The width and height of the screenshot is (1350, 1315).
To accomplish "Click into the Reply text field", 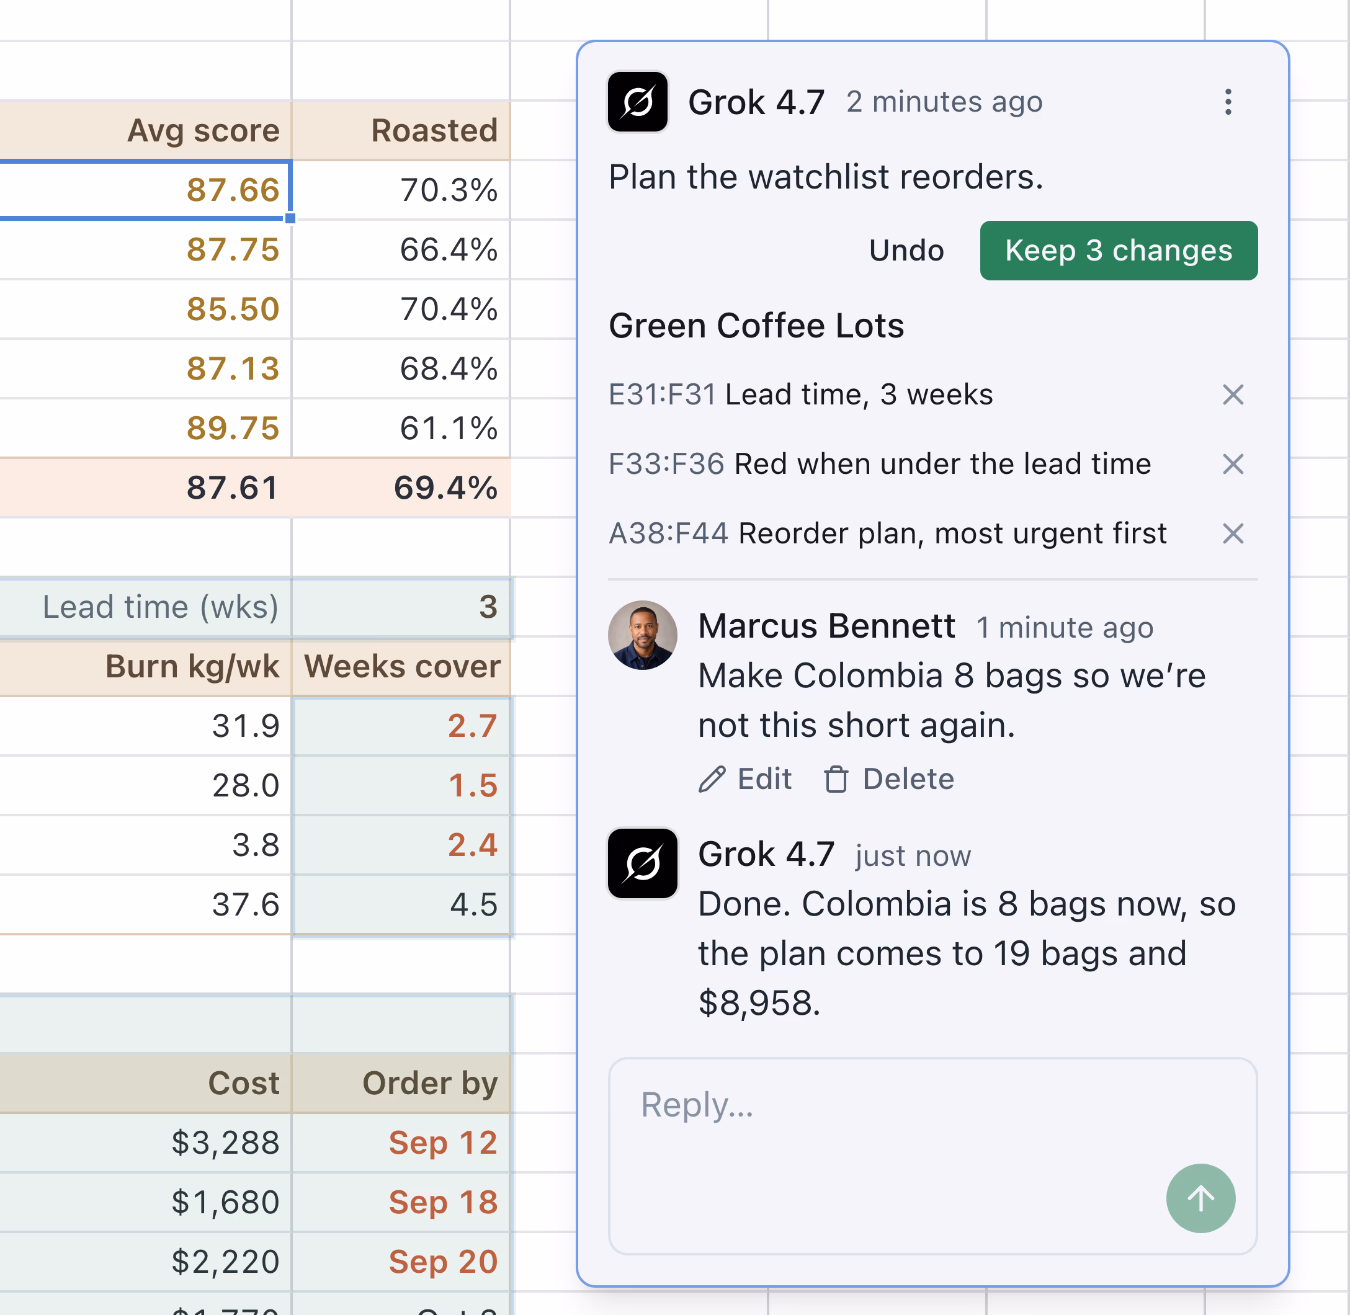I will (932, 1156).
